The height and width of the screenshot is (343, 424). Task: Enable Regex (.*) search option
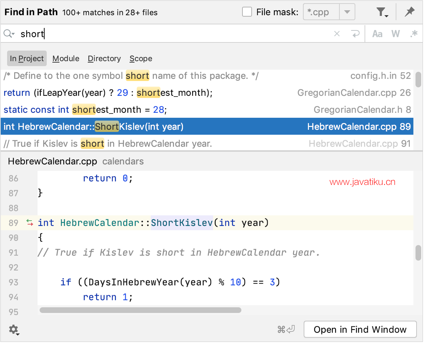coord(413,34)
